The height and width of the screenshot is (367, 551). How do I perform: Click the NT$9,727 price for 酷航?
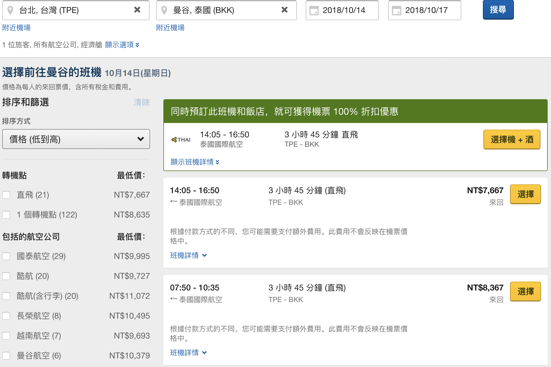click(x=132, y=276)
